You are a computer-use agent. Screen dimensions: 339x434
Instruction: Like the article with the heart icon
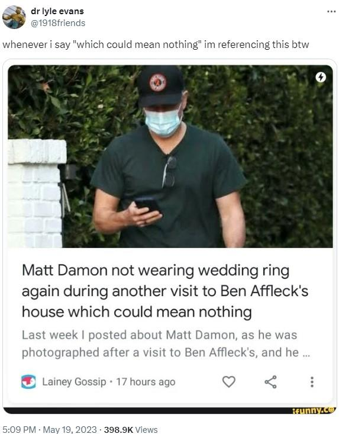pyautogui.click(x=229, y=382)
